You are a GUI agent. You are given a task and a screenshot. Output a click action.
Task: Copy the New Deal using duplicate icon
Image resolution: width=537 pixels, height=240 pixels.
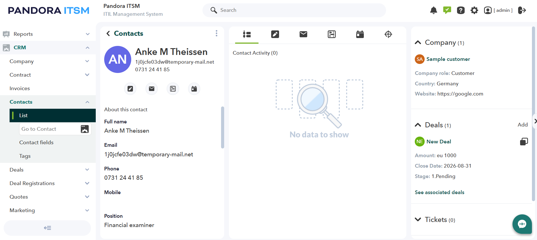(524, 141)
